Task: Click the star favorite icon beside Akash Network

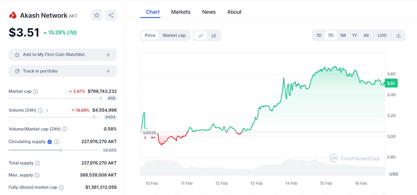Action: coord(97,15)
